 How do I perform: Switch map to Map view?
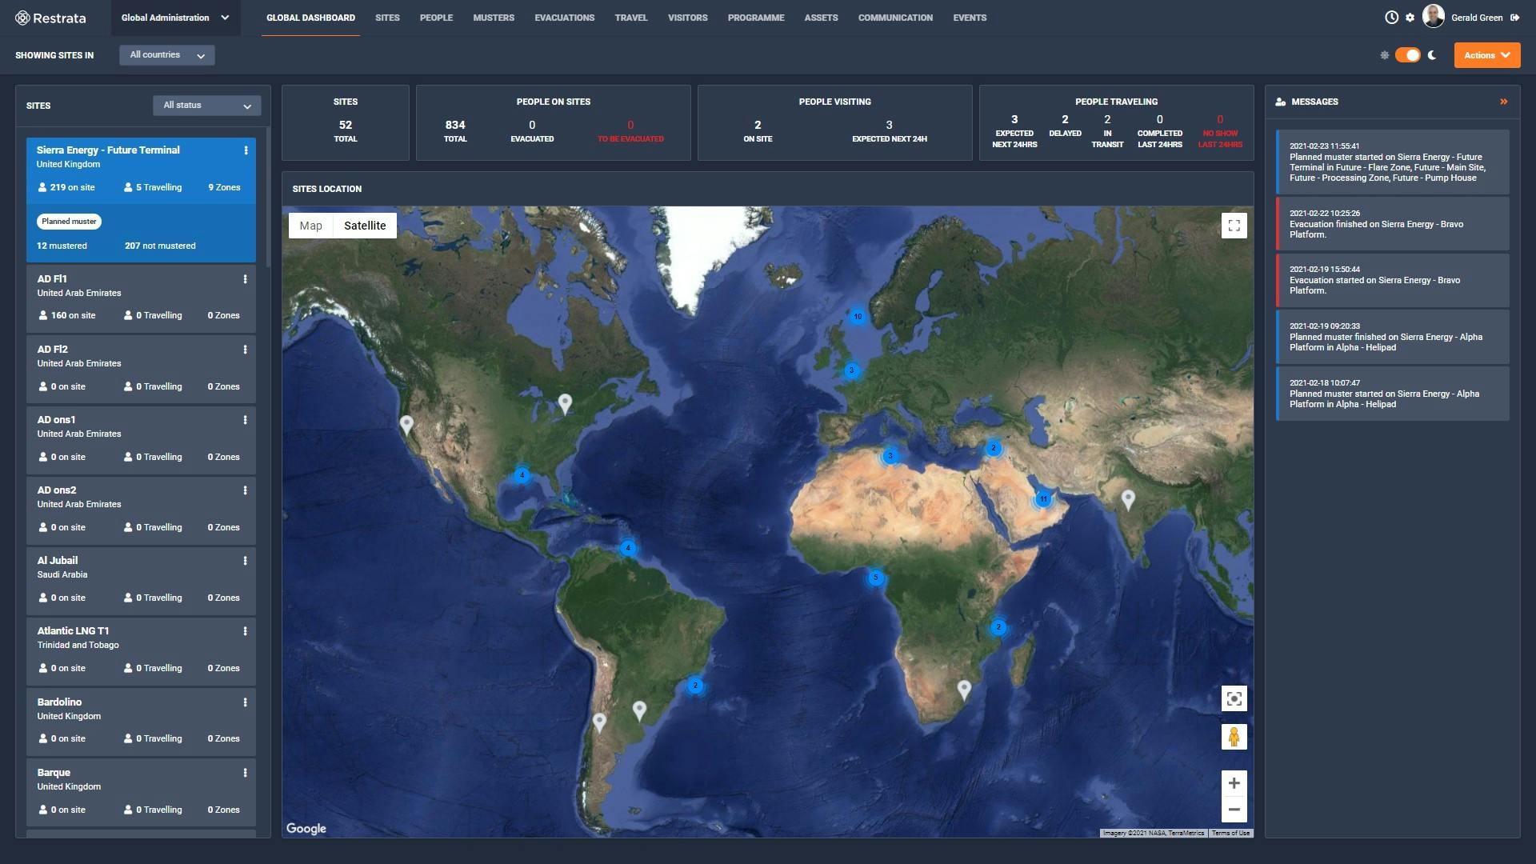[311, 226]
